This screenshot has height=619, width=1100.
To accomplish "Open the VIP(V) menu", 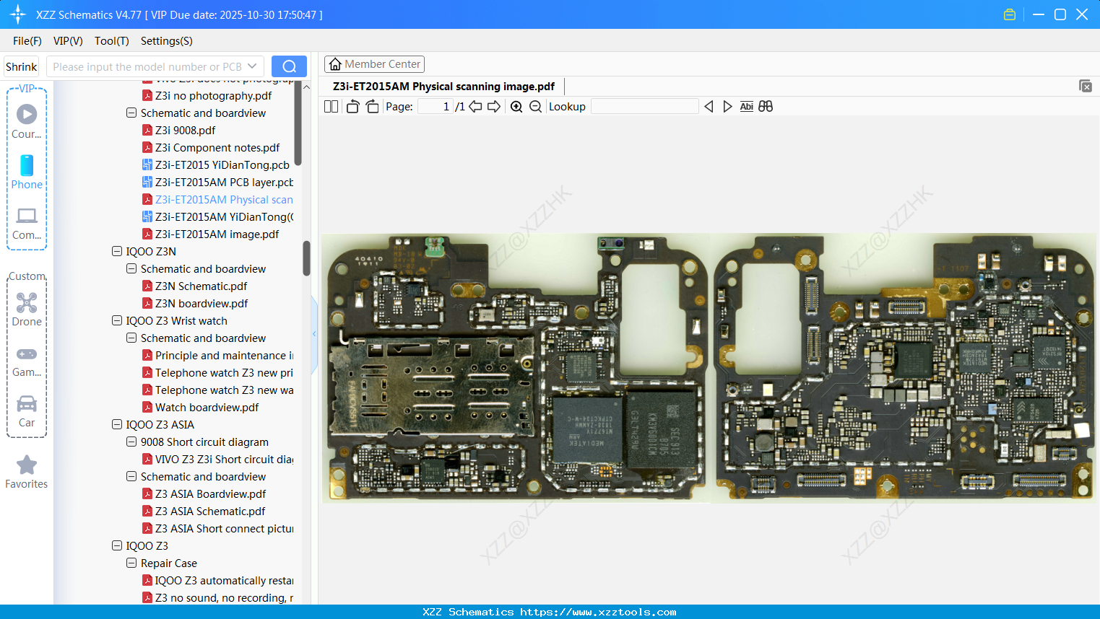I will [68, 41].
